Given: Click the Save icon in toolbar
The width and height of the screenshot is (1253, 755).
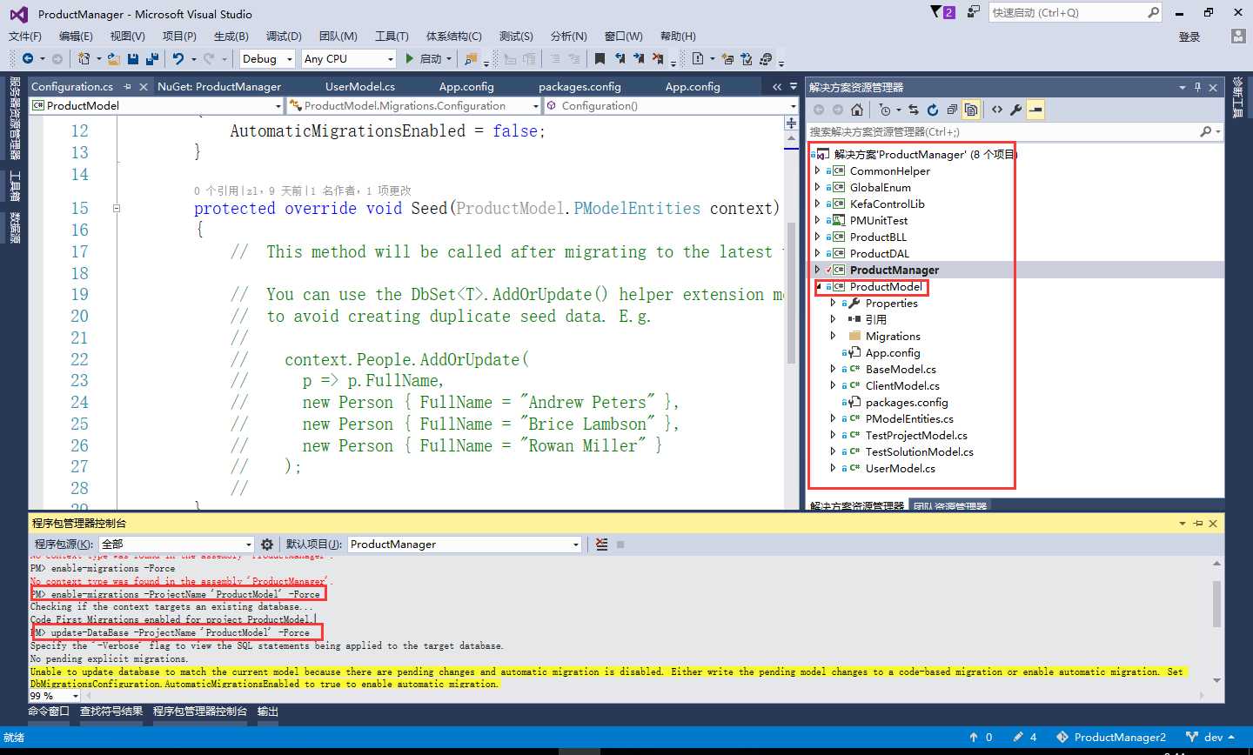Looking at the screenshot, I should pos(133,58).
